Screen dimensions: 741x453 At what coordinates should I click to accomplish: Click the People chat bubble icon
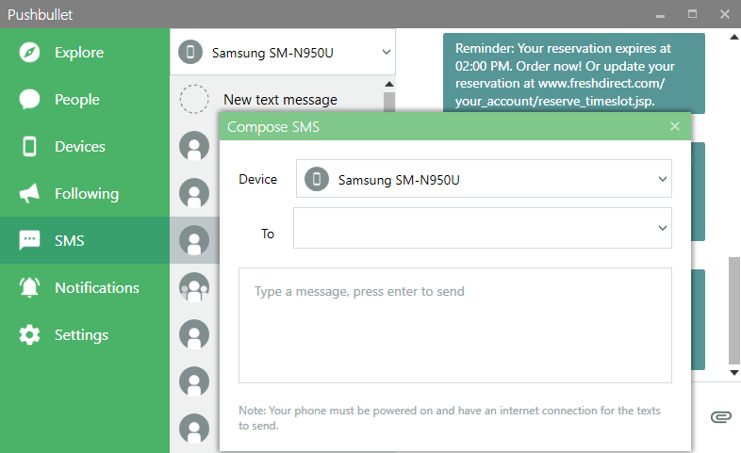click(x=29, y=99)
